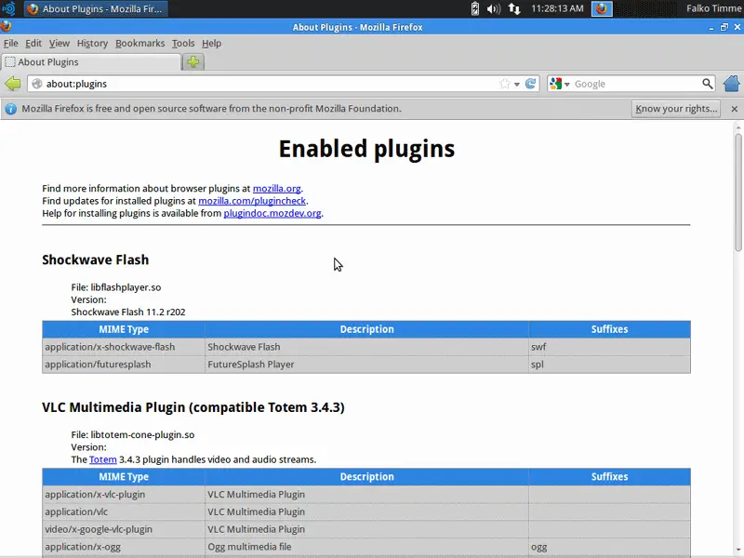Click the application/vlc cell
This screenshot has height=558, width=744.
124,512
